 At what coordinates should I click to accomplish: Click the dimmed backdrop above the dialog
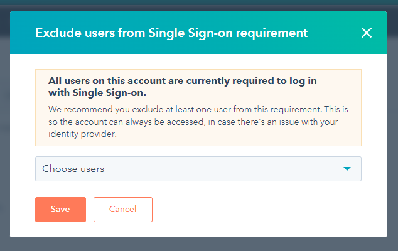tap(198, 6)
